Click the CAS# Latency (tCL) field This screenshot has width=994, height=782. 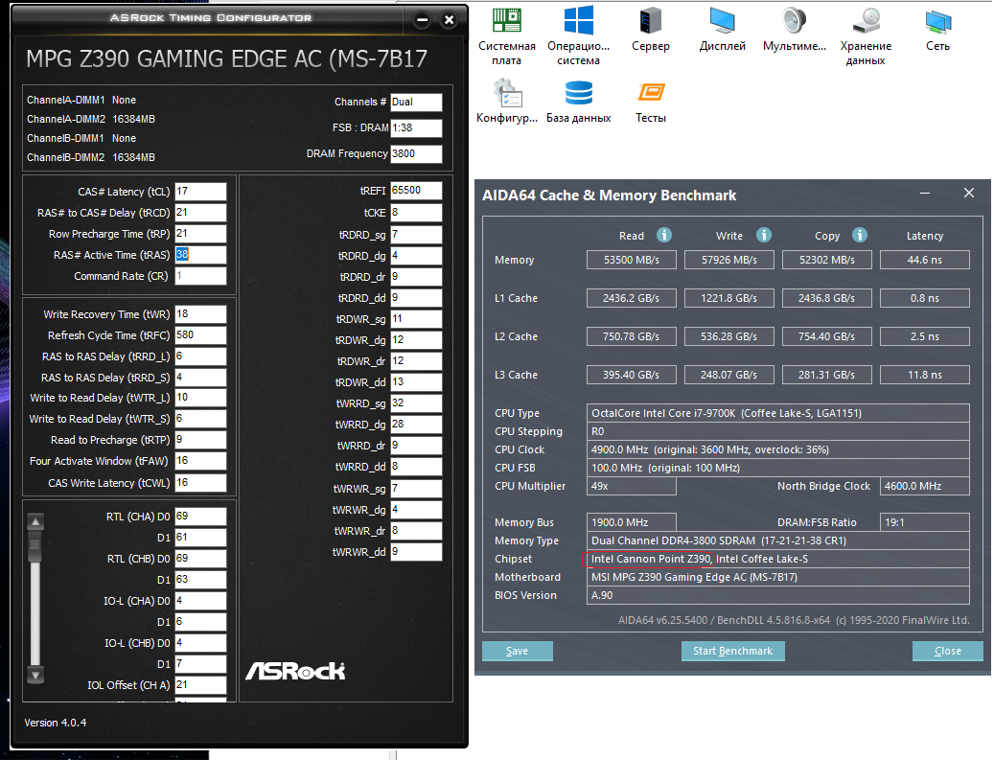point(200,192)
